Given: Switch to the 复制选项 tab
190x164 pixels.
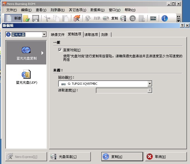Looking at the screenshot, I should coord(74,34).
